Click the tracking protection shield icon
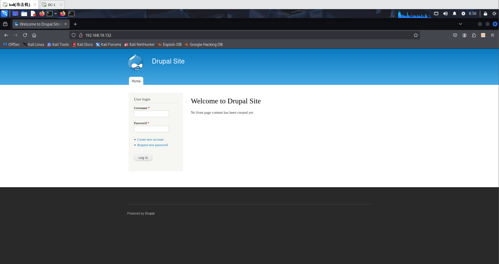This screenshot has width=499, height=264. [x=74, y=35]
